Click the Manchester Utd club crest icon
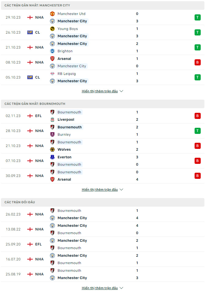Viewport: 205px width, 291px height. click(52, 14)
